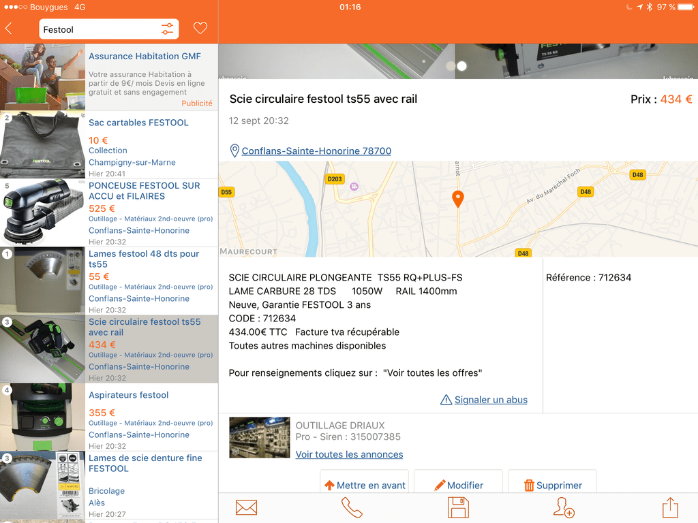698x523 pixels.
Task: Tap the listing photo carousel at top
Action: click(458, 61)
